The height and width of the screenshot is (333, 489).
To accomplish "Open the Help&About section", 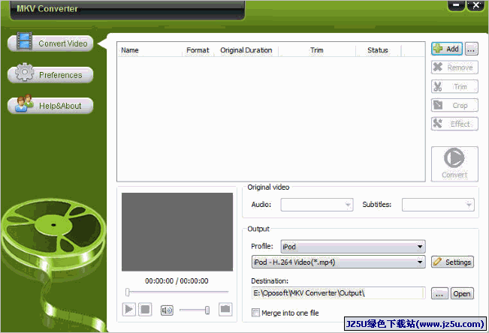I will click(50, 106).
